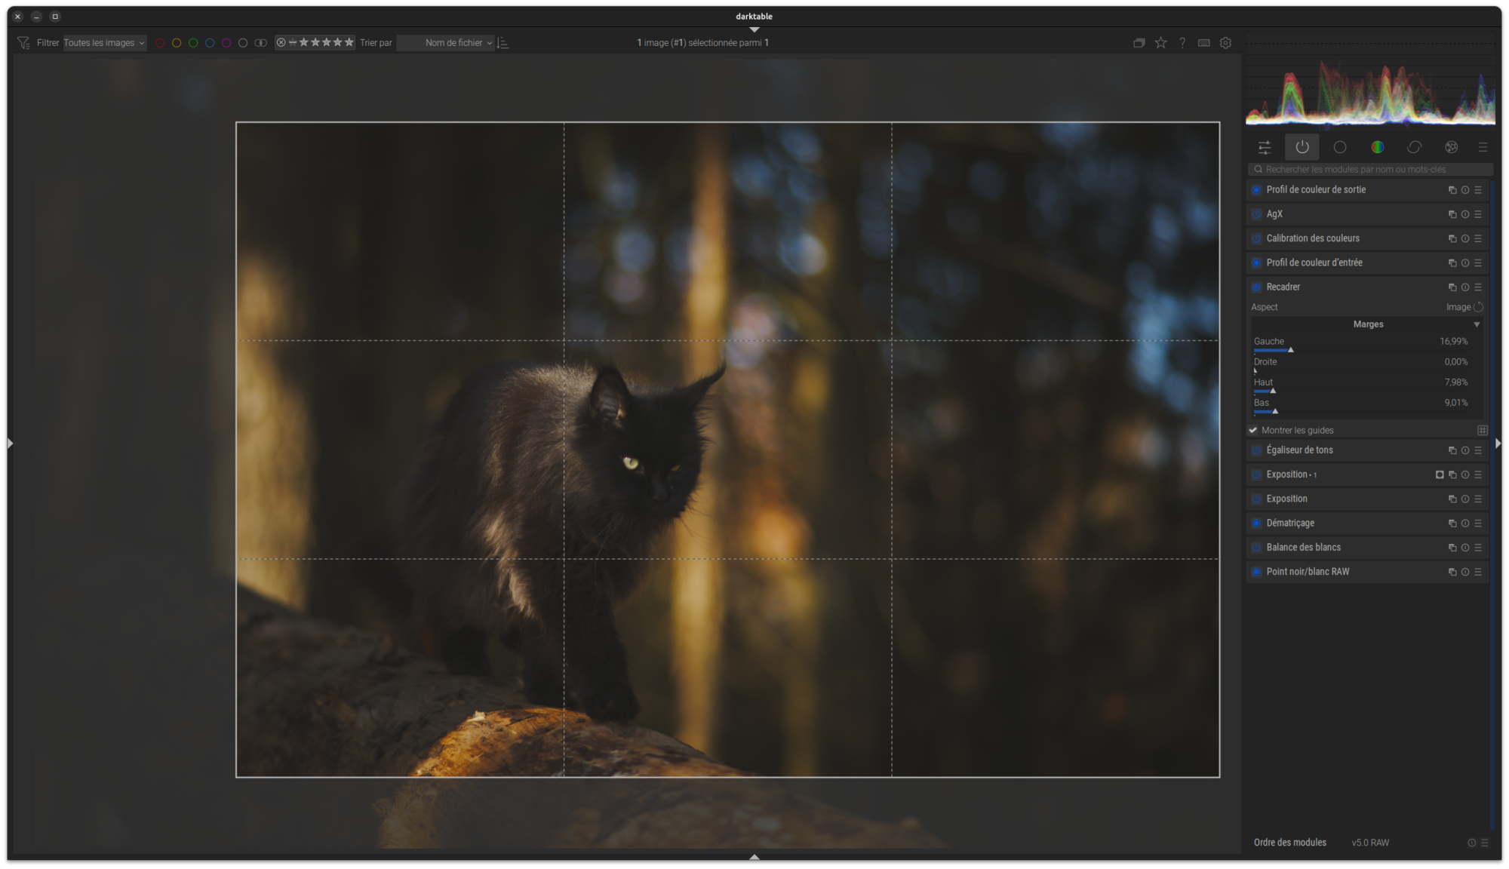This screenshot has height=869, width=1509.
Task: Open presets menu for Exposition module
Action: click(1478, 499)
